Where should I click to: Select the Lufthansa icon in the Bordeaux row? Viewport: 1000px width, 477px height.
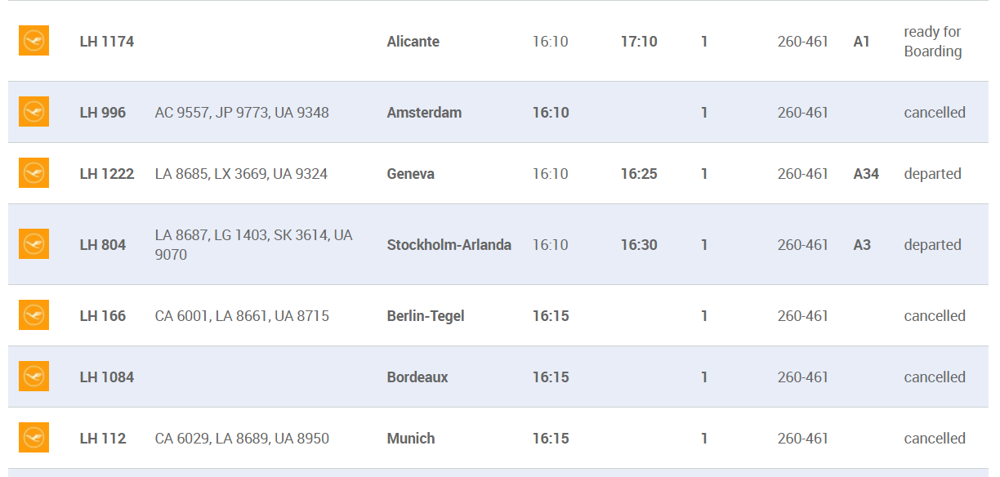33,377
